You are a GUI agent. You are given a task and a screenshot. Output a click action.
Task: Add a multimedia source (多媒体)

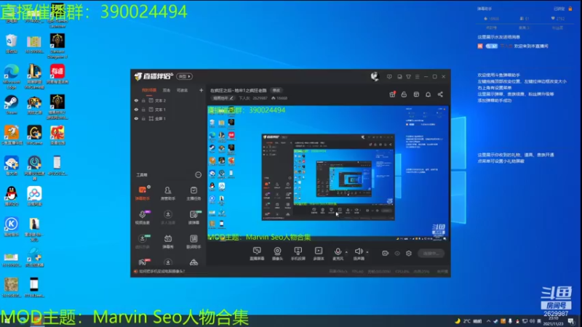click(319, 254)
